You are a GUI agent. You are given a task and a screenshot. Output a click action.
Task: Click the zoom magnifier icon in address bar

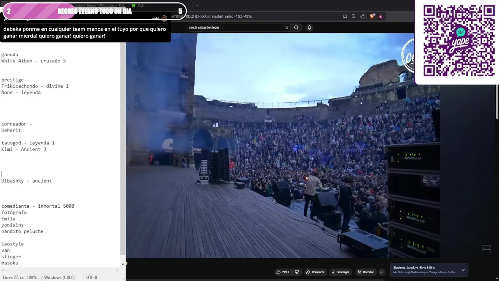(x=354, y=16)
